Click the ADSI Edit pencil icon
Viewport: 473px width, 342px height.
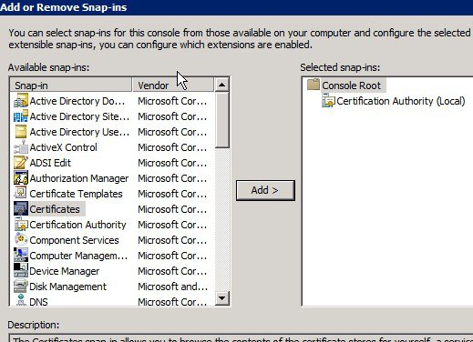point(21,163)
